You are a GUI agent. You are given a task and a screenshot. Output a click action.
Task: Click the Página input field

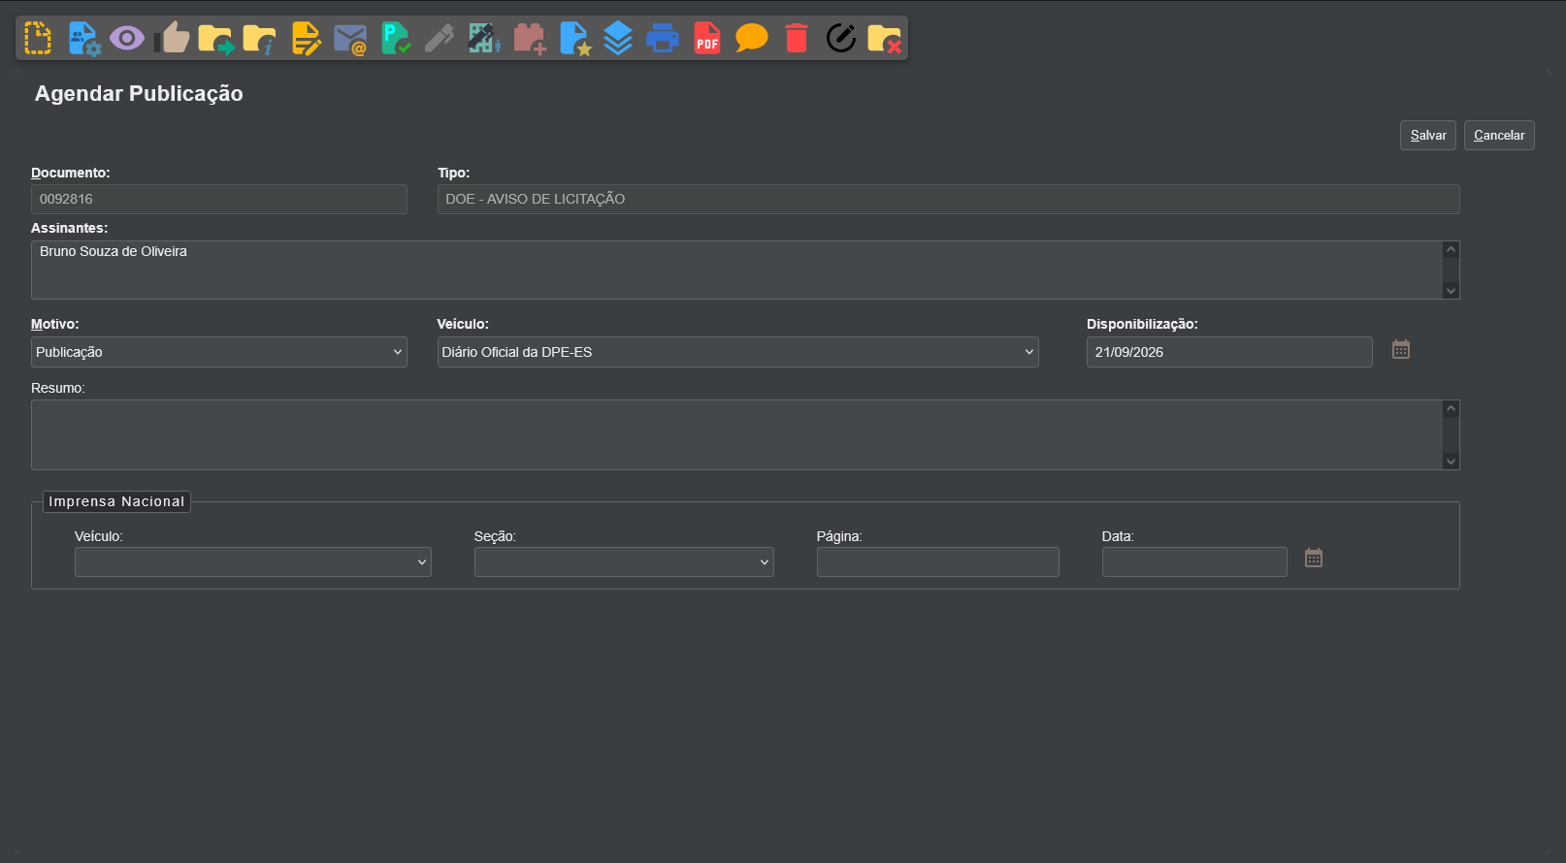click(938, 561)
